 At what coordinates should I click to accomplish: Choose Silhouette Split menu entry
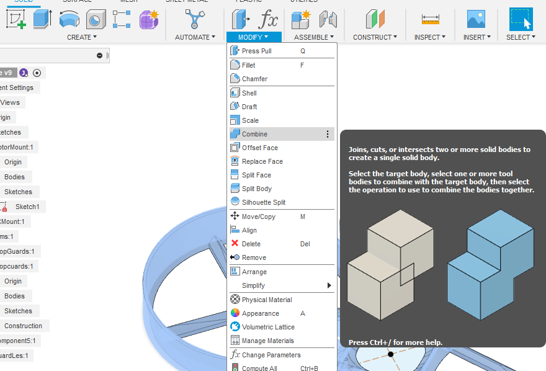coord(282,202)
